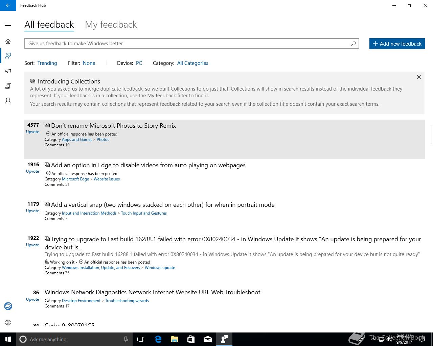Open the Windows Start menu
The width and height of the screenshot is (433, 346).
click(x=8, y=339)
